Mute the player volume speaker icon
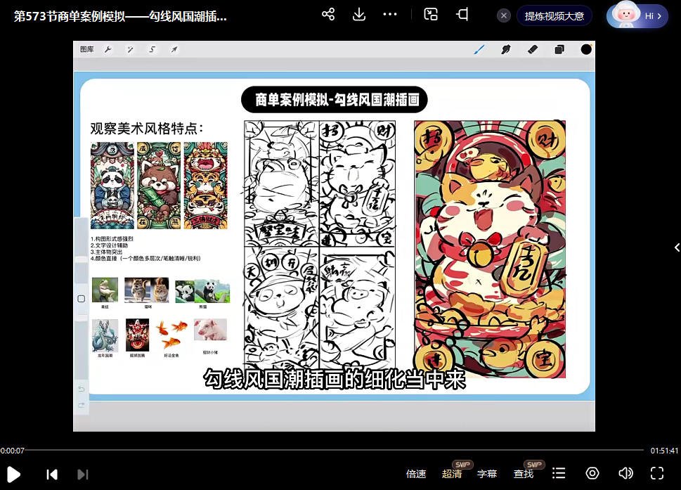This screenshot has height=490, width=681. click(625, 474)
